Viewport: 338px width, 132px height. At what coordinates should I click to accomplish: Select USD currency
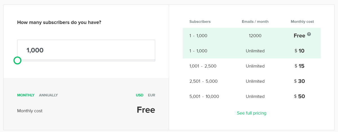coord(140,95)
